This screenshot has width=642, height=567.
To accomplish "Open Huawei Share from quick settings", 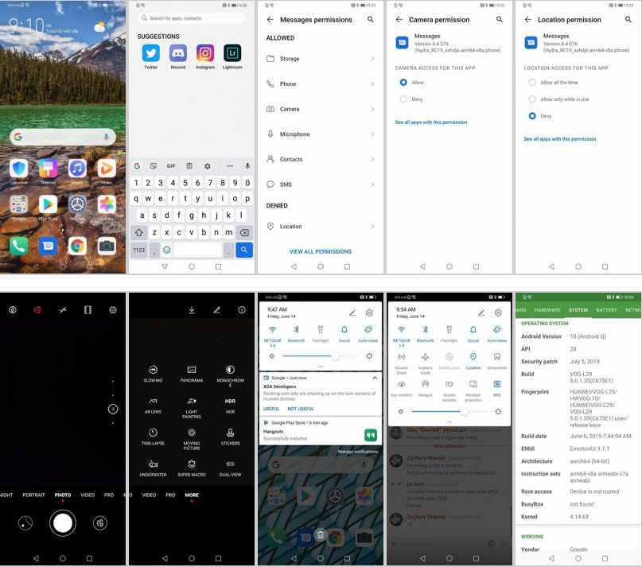I will (401, 357).
